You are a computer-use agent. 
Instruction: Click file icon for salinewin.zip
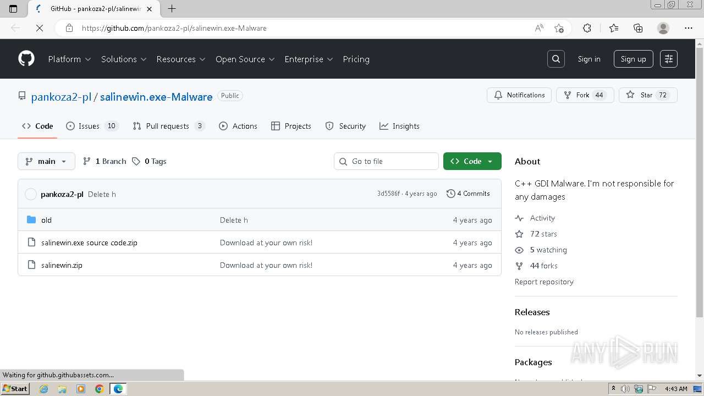[31, 265]
